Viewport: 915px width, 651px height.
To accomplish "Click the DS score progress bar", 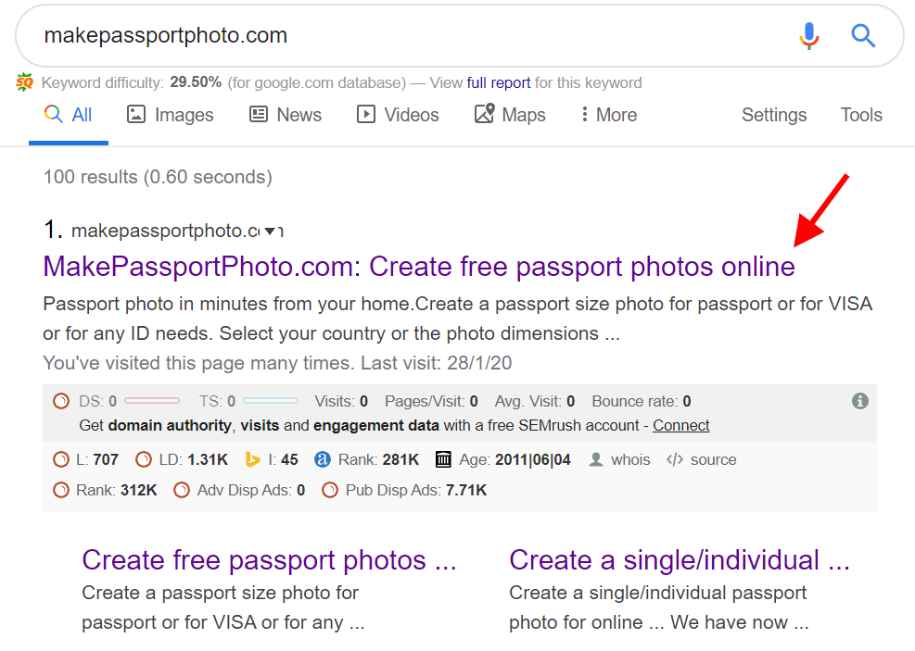I will tap(150, 401).
